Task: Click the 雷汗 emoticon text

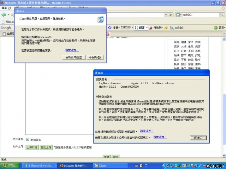Action: point(191,42)
